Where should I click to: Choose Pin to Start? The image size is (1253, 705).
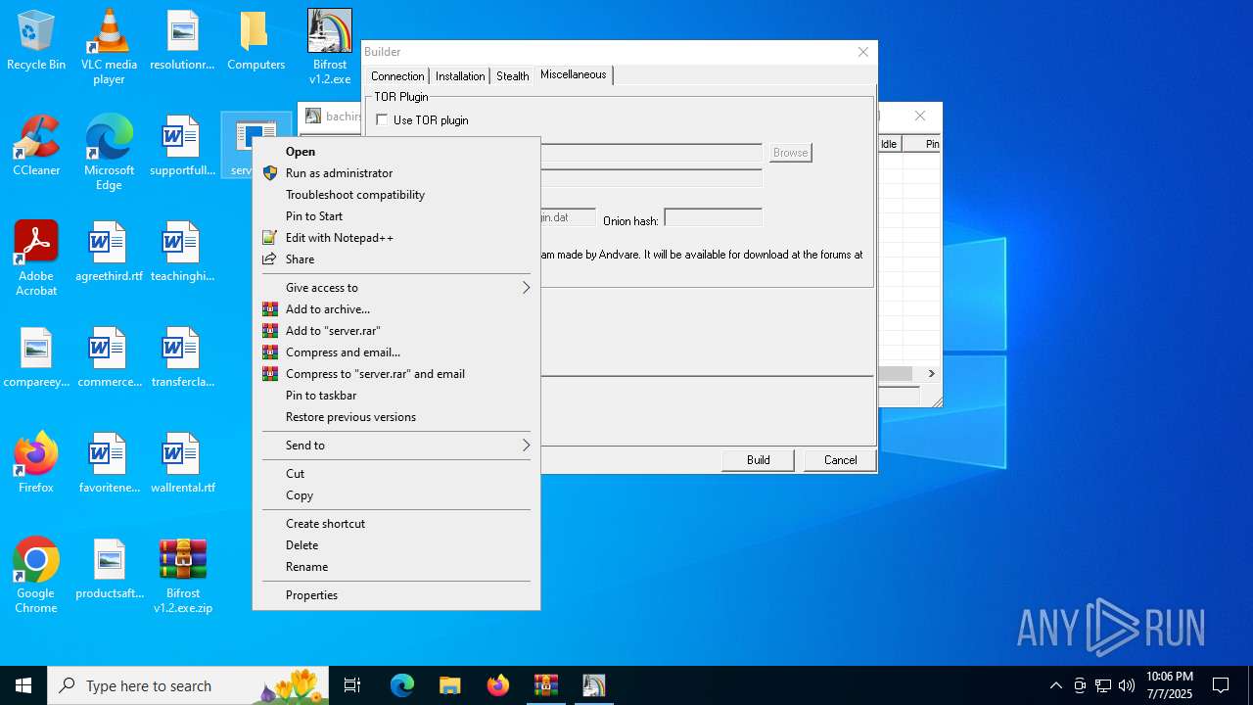click(396, 215)
